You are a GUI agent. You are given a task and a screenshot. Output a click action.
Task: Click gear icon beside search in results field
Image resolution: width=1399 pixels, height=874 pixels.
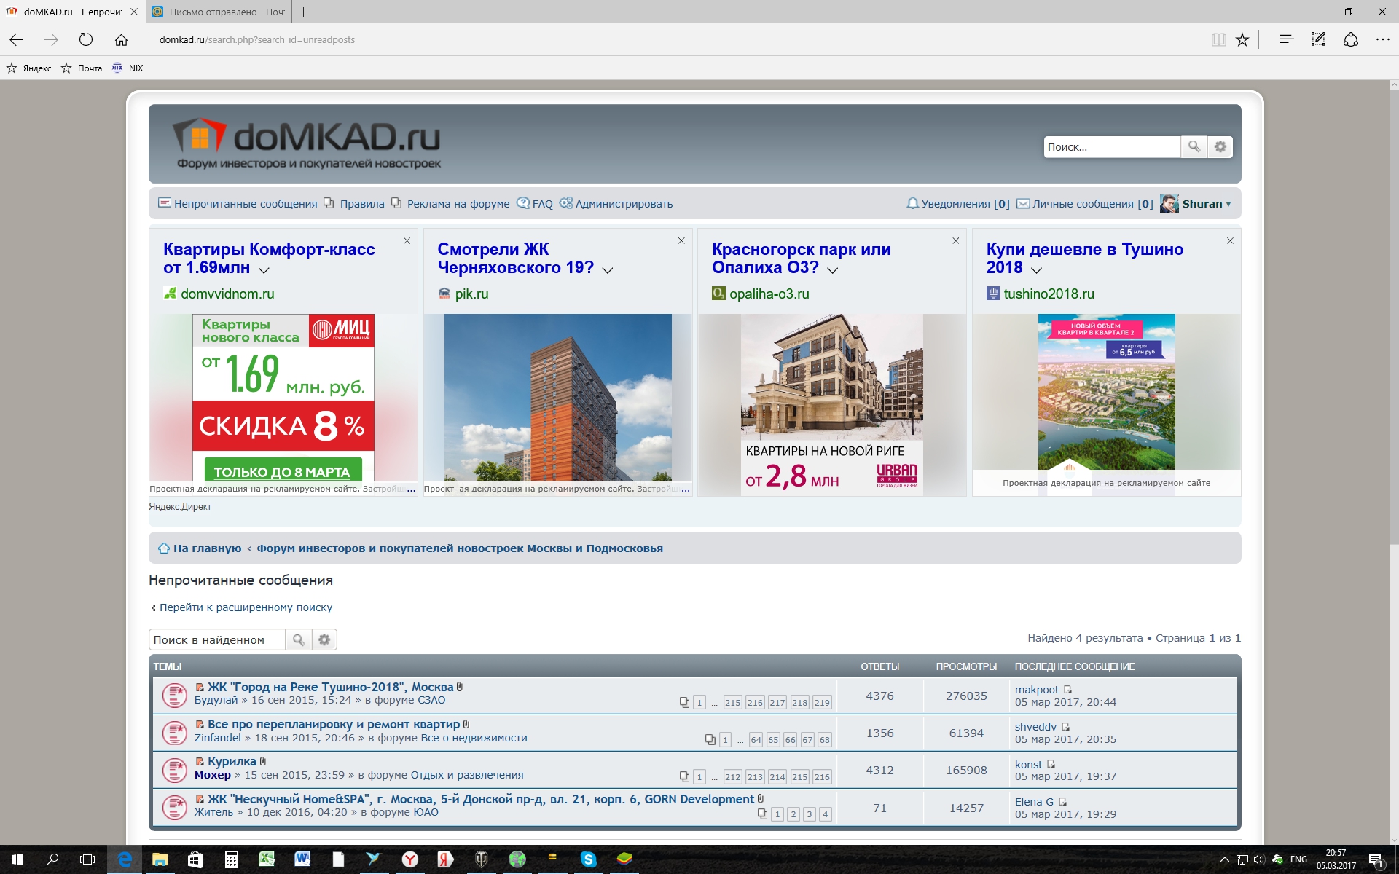[x=324, y=639]
